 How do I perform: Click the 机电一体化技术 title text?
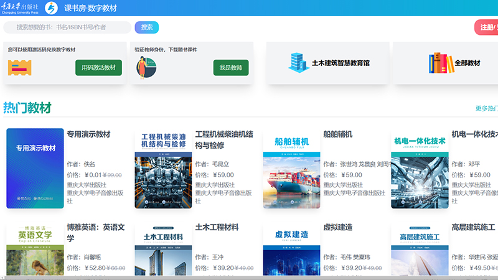pyautogui.click(x=475, y=134)
